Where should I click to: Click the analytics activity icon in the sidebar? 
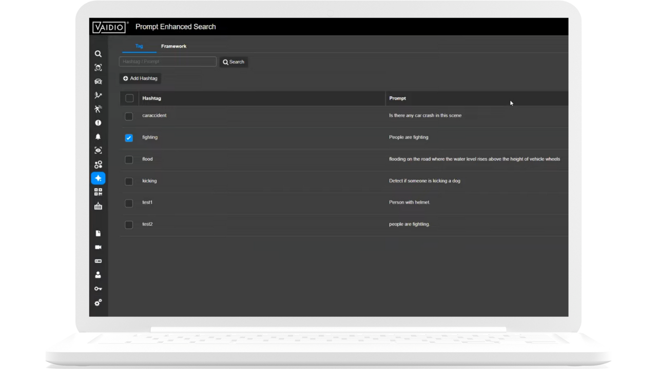tap(98, 95)
